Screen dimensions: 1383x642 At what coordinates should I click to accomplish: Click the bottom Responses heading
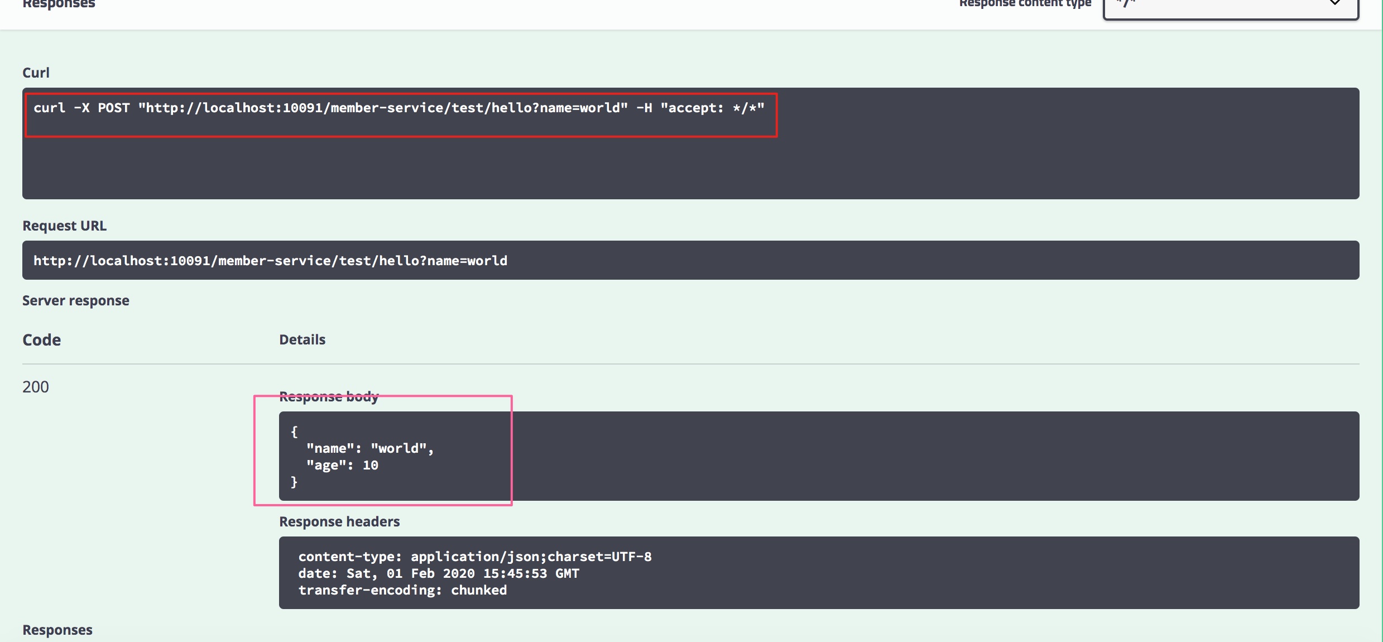57,630
